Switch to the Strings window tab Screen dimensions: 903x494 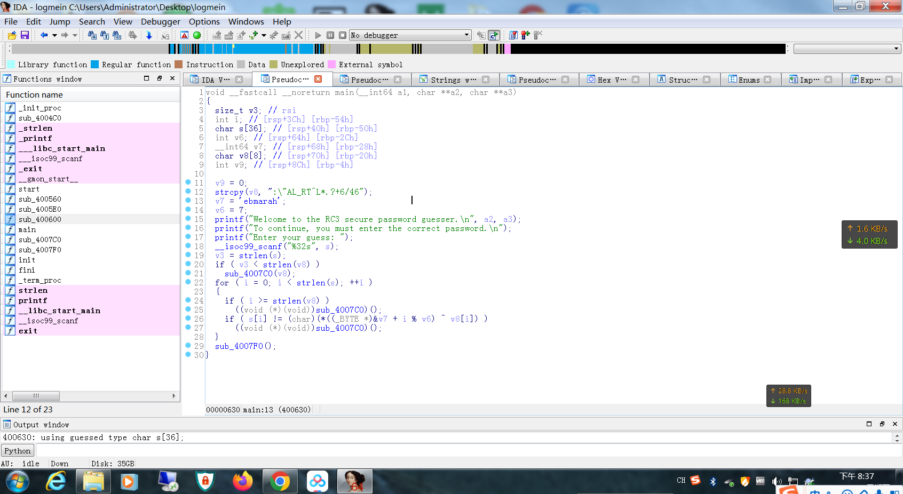coord(453,79)
